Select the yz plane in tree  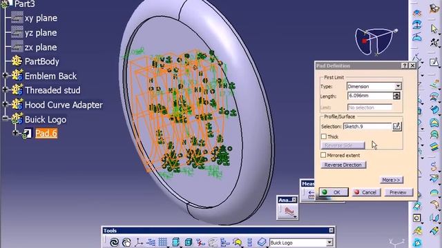pyautogui.click(x=41, y=32)
